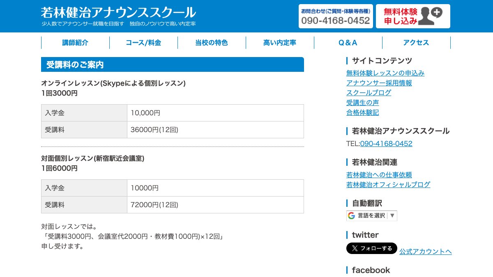Click the 1回3000円 text
Image resolution: width=493 pixels, height=277 pixels.
(59, 93)
